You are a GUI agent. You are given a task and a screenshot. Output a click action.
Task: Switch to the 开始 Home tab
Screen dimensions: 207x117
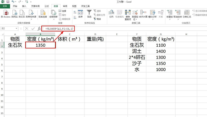[15, 6]
